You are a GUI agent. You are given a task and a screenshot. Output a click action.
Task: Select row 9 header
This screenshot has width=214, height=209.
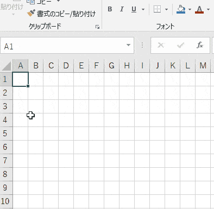pyautogui.click(x=6, y=188)
